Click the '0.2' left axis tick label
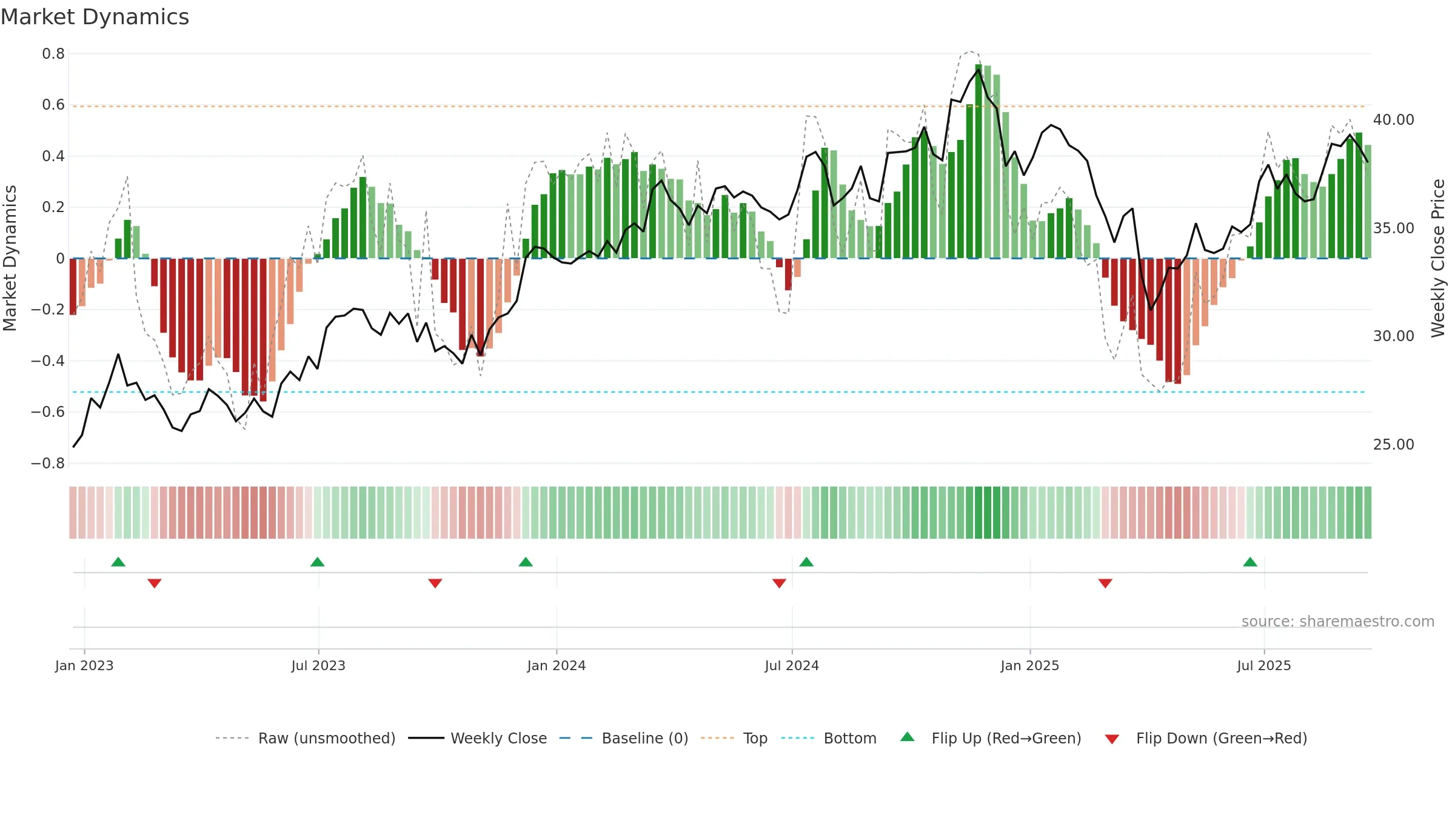1455x818 pixels. [53, 207]
